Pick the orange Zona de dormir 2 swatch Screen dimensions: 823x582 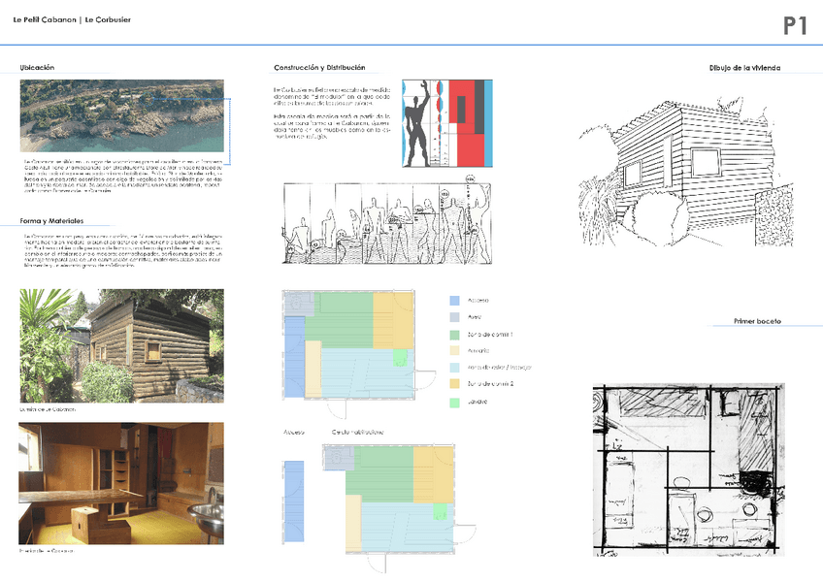pos(456,384)
